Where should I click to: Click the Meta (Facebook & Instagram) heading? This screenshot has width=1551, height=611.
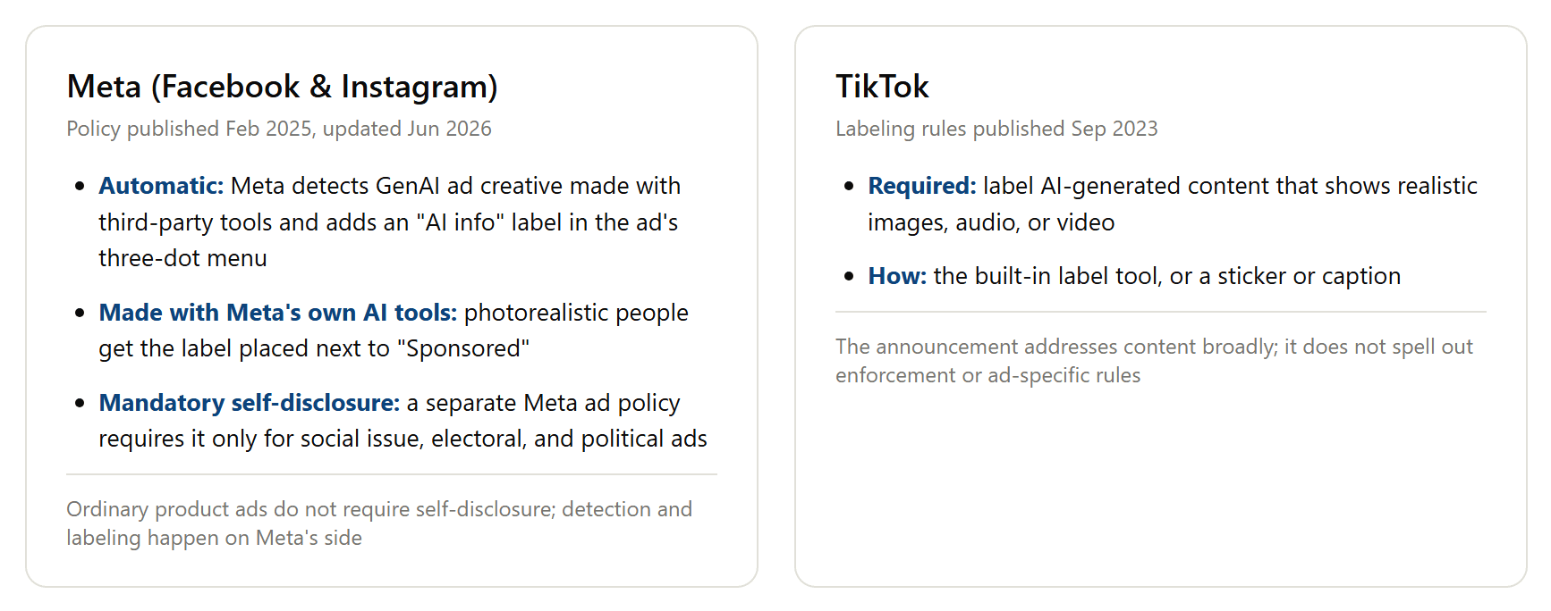coord(282,87)
